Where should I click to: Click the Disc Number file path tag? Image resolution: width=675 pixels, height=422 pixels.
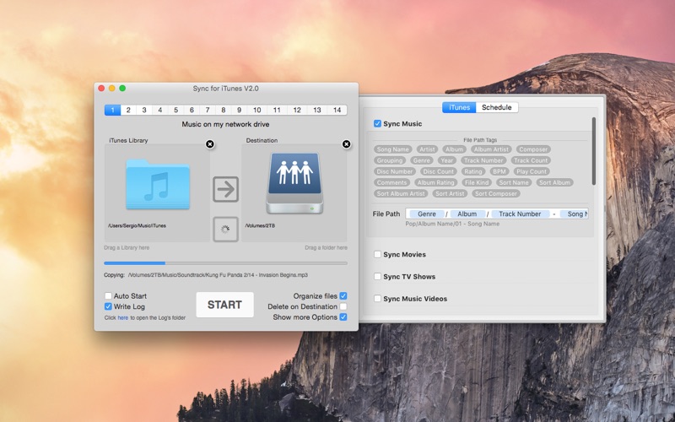coord(395,171)
